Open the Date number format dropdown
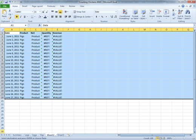 [x=116, y=12]
